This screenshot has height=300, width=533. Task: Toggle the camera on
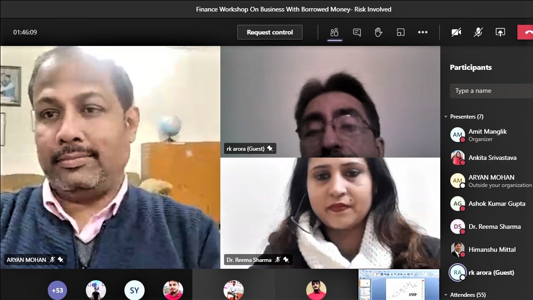[456, 32]
